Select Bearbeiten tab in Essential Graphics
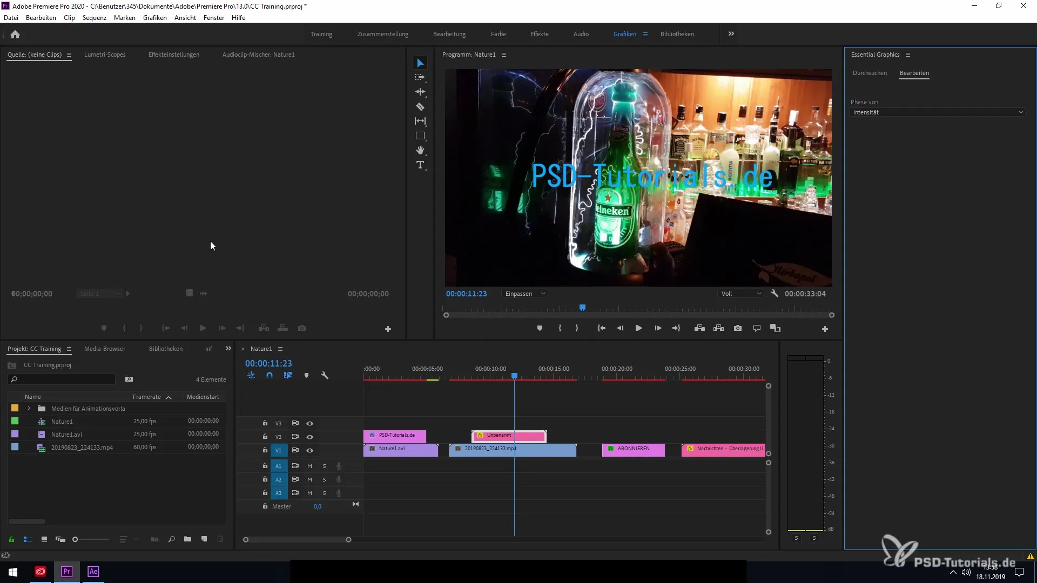This screenshot has height=583, width=1037. click(914, 73)
